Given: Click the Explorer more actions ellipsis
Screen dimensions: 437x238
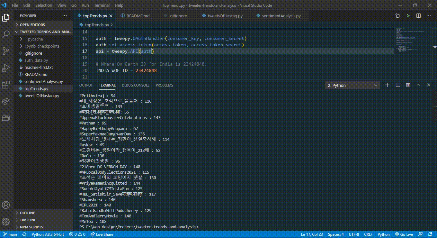Looking at the screenshot, I should pyautogui.click(x=65, y=15).
